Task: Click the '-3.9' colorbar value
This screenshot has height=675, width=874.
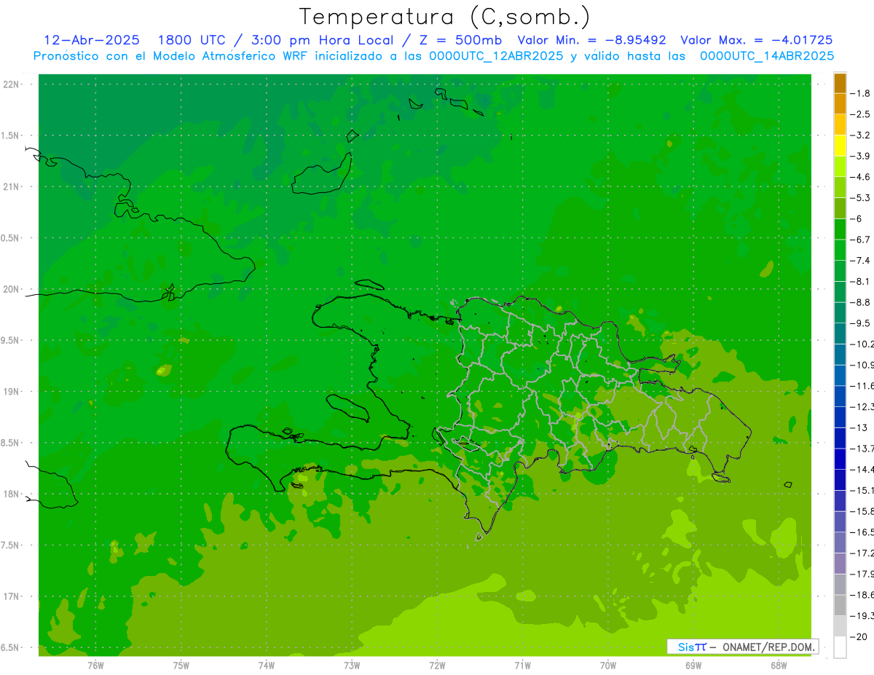Action: [860, 156]
